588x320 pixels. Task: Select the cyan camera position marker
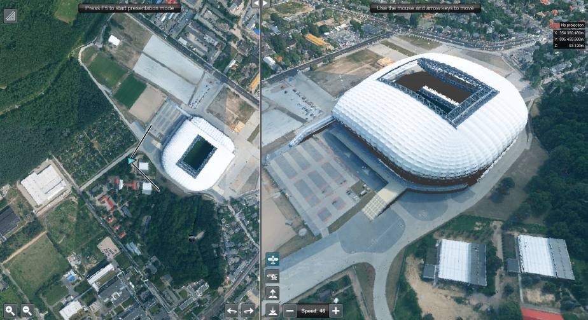click(131, 161)
